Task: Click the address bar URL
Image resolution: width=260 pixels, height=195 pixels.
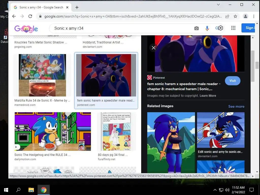Action: [x=133, y=16]
